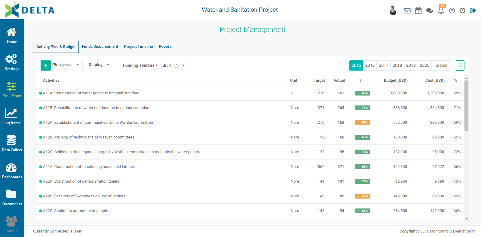
Task: Open activity A22C Sanitation promotion of people
Action: click(75, 211)
